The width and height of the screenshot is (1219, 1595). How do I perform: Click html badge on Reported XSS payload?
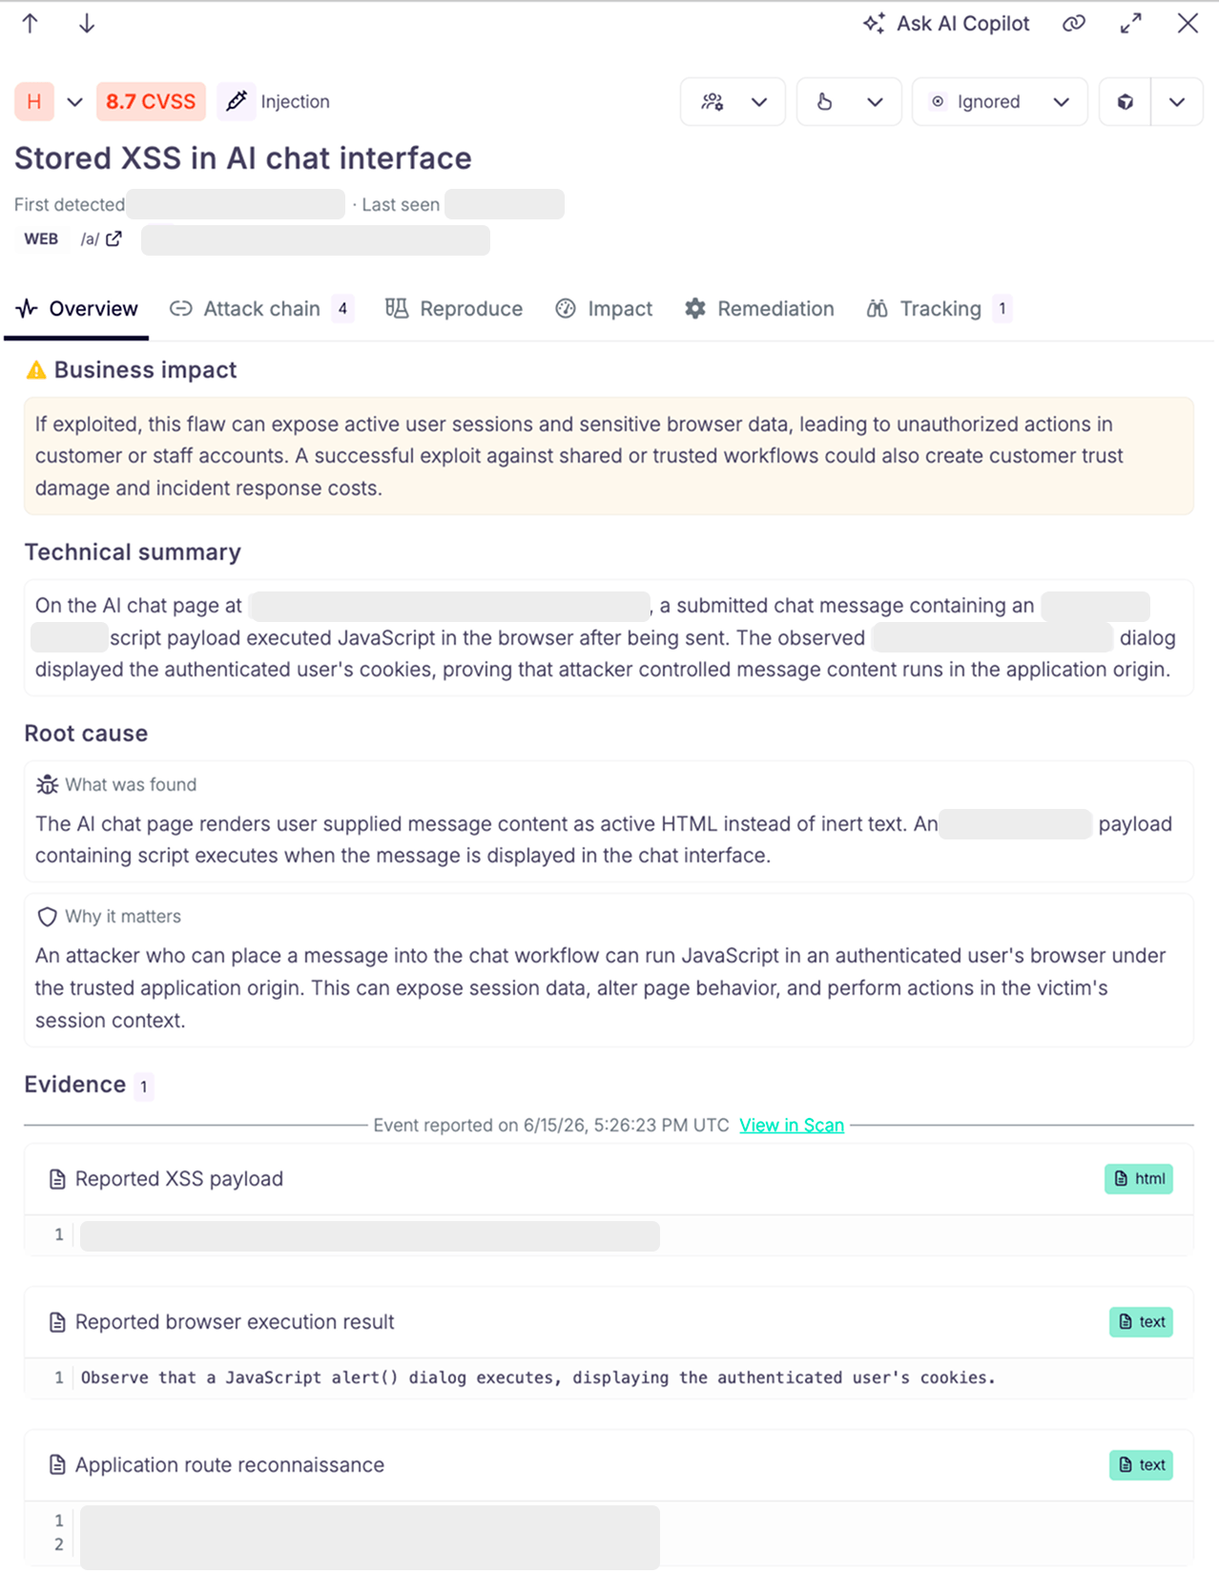(1139, 1179)
